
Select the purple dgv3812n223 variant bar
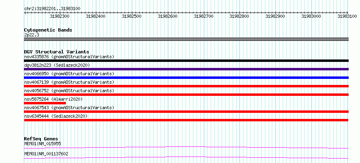point(186,69)
